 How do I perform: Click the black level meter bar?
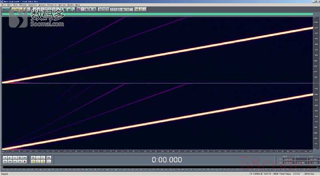(160, 168)
